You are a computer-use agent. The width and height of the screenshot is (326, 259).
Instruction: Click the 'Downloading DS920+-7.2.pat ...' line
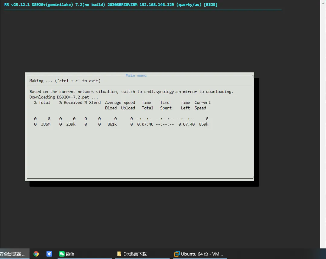(64, 97)
